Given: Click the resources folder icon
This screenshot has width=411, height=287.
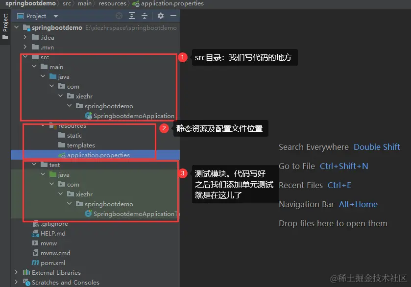Looking at the screenshot, I should point(53,126).
